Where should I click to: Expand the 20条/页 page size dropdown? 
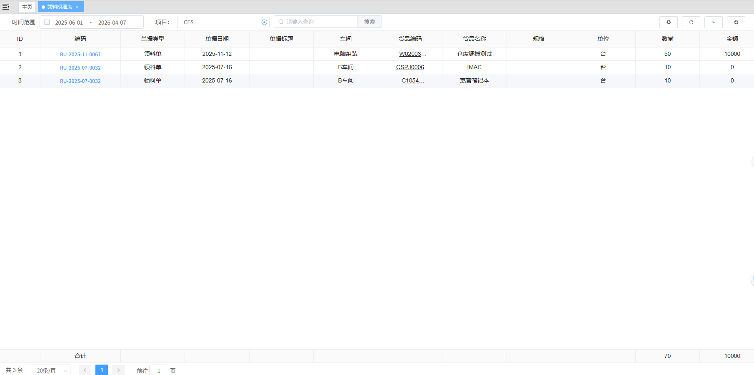[x=50, y=370]
